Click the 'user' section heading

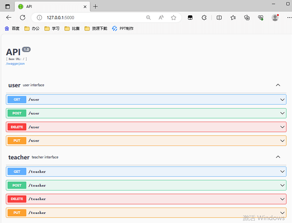coord(14,85)
